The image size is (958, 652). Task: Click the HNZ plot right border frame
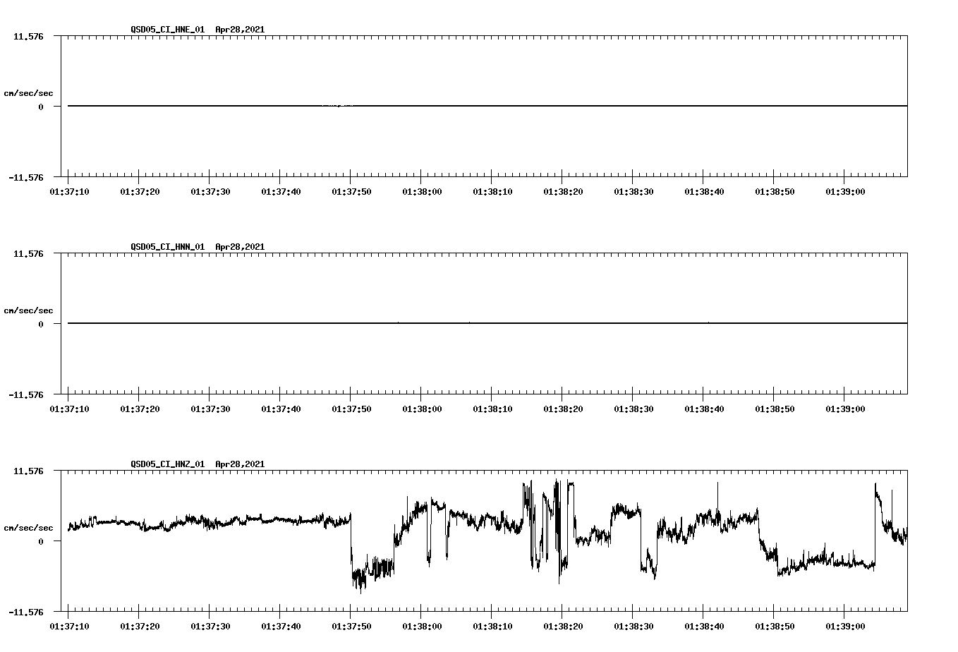click(907, 540)
